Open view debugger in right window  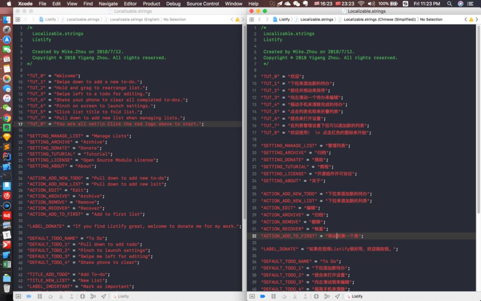pyautogui.click(x=316, y=297)
